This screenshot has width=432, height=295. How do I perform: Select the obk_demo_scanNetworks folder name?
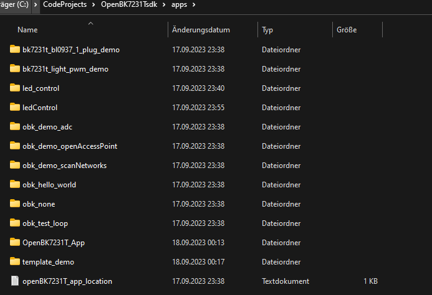(64, 166)
